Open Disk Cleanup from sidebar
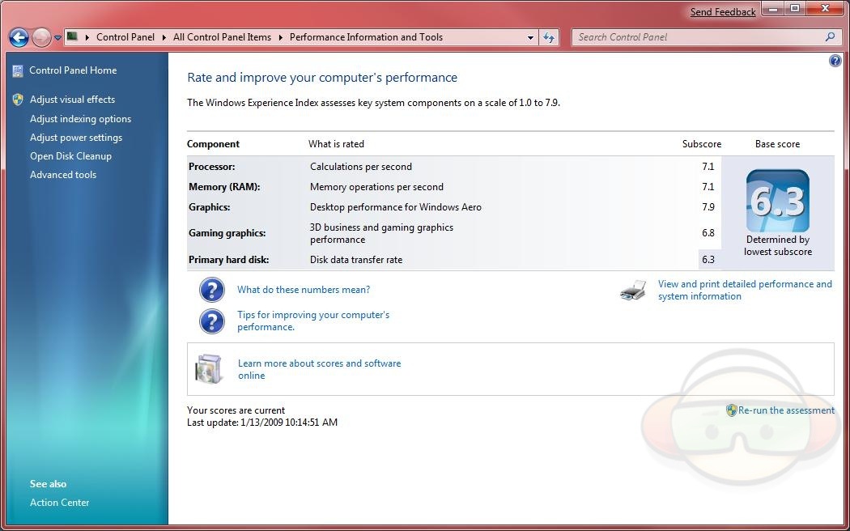Viewport: 850px width, 531px height. coord(70,156)
